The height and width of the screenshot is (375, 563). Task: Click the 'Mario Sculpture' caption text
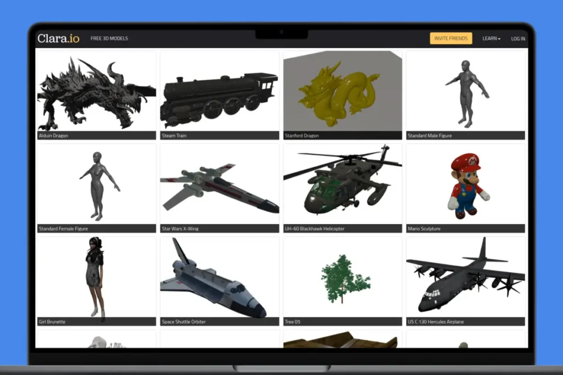(x=424, y=229)
